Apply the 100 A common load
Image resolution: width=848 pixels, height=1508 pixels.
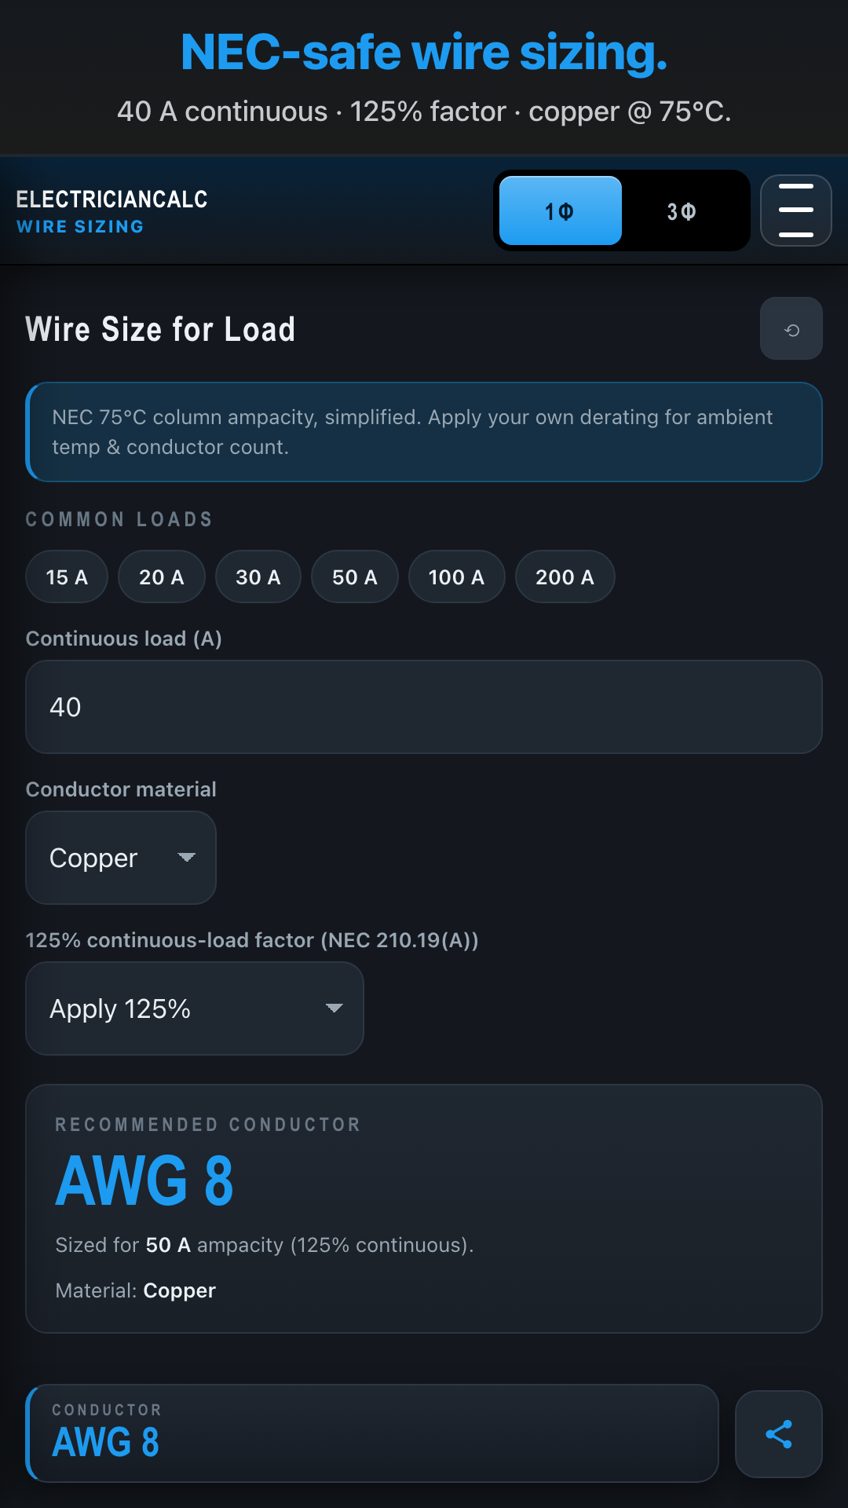click(x=456, y=576)
